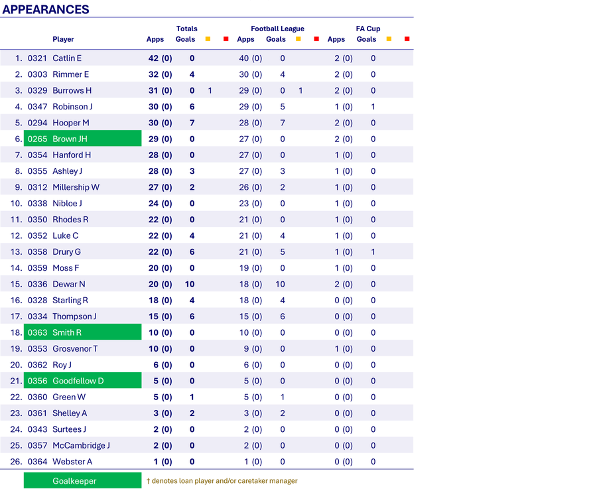Click the Totals yellow card icon
This screenshot has width=597, height=489.
(x=208, y=39)
